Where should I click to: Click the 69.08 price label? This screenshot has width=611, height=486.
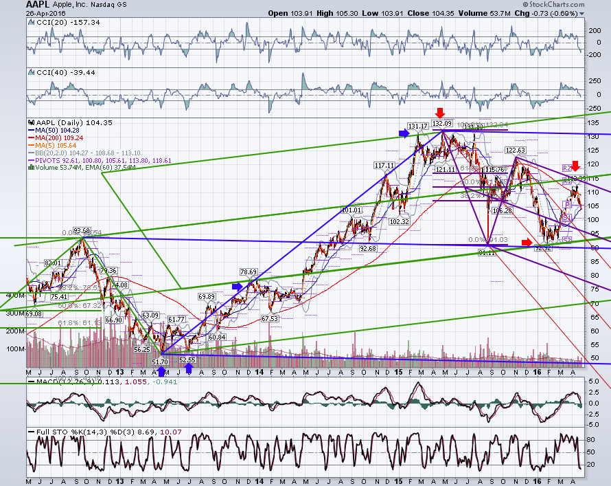(34, 314)
